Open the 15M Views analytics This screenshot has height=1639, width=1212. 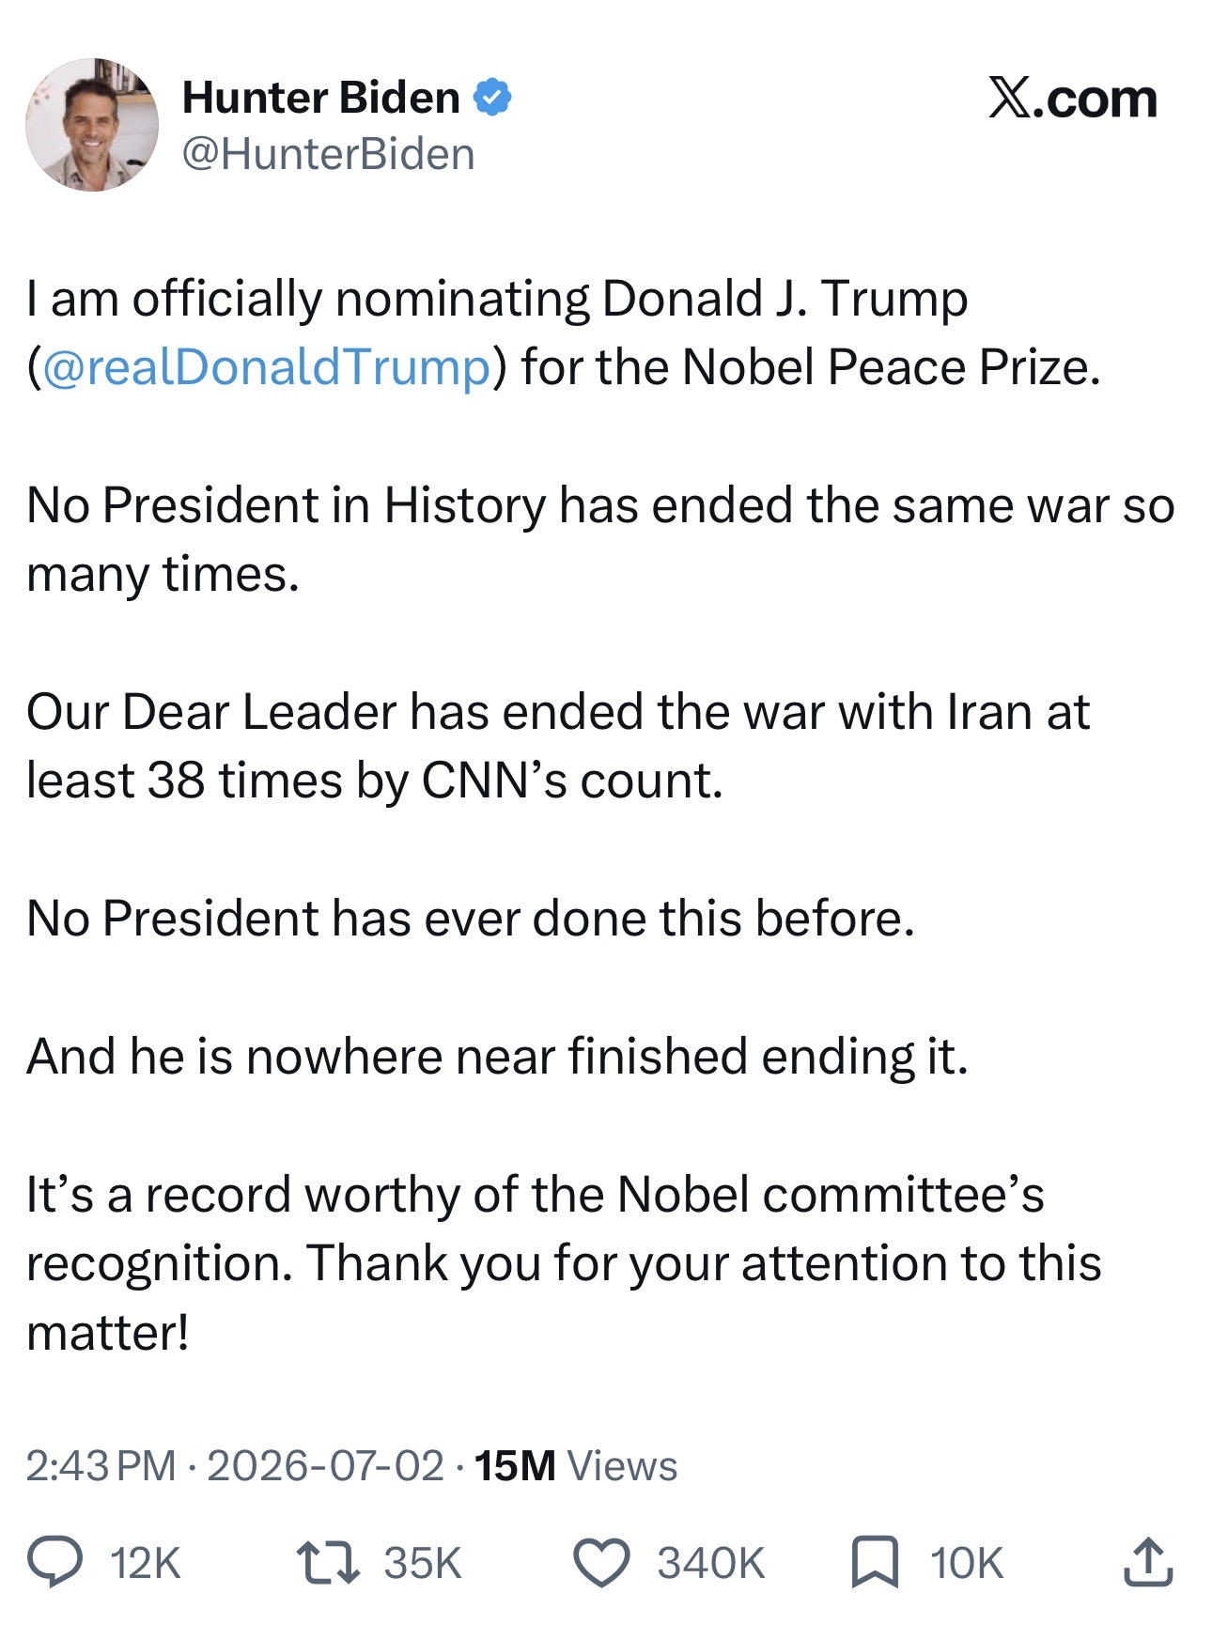coord(576,1465)
